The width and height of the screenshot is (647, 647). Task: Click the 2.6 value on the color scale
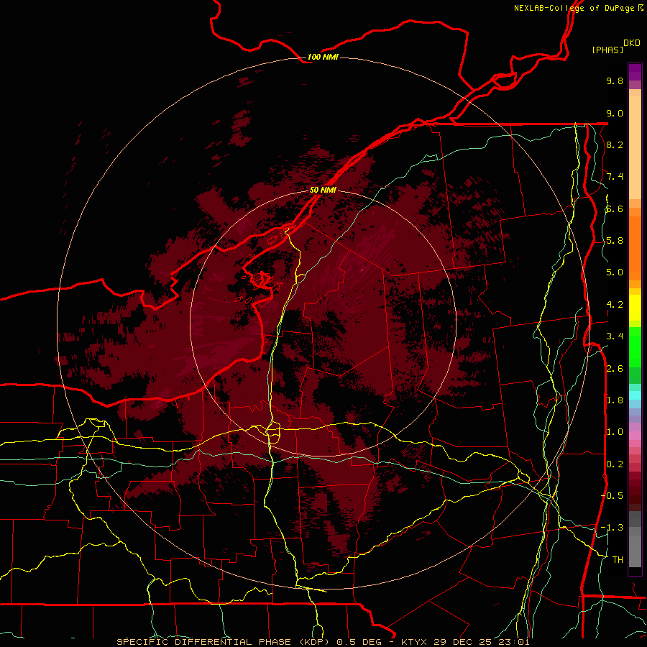click(x=615, y=369)
